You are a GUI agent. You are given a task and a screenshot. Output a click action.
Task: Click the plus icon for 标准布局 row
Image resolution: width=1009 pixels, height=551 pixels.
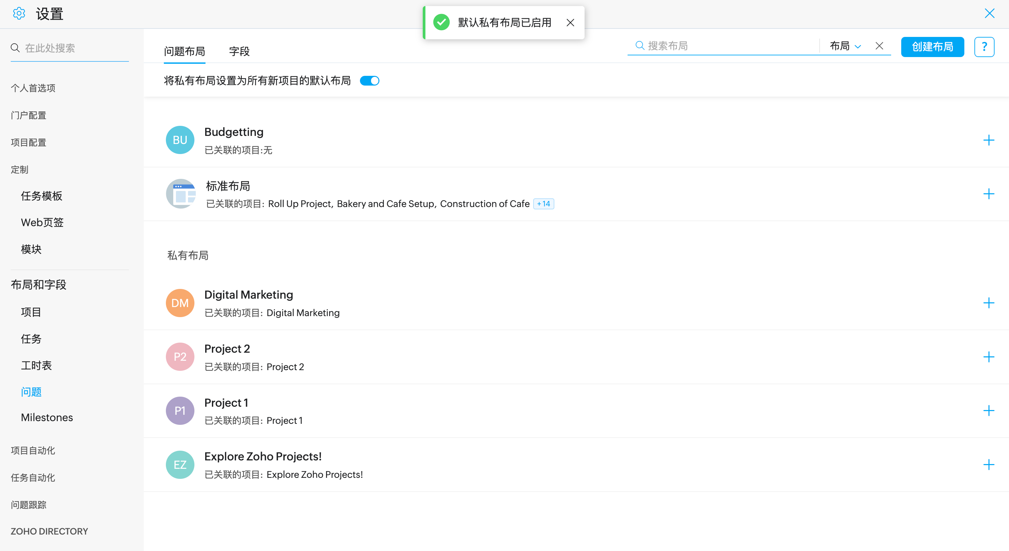tap(988, 194)
